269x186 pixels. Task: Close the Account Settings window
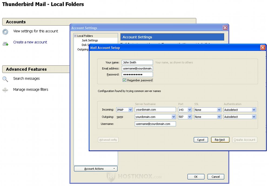[x=225, y=28]
